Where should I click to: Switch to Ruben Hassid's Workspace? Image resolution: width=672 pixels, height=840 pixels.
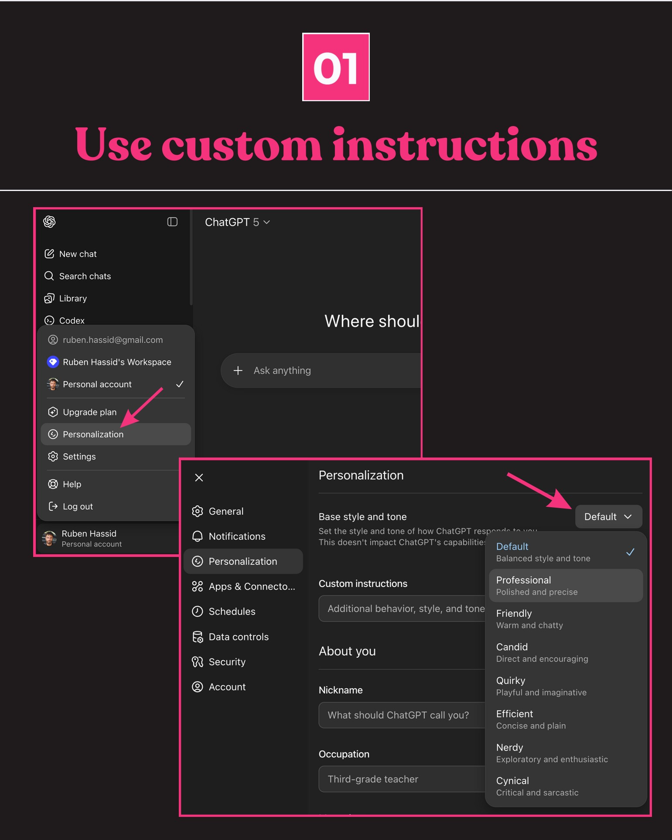(116, 362)
